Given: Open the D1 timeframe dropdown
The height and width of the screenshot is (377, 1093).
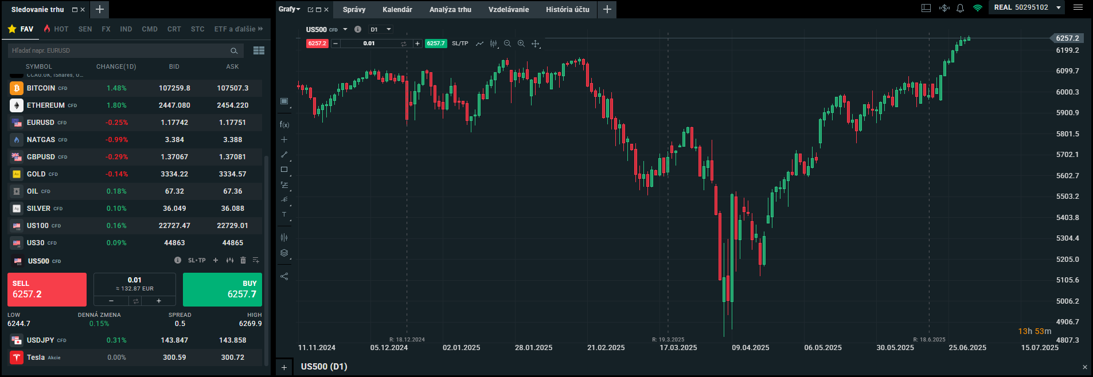Looking at the screenshot, I should [381, 29].
